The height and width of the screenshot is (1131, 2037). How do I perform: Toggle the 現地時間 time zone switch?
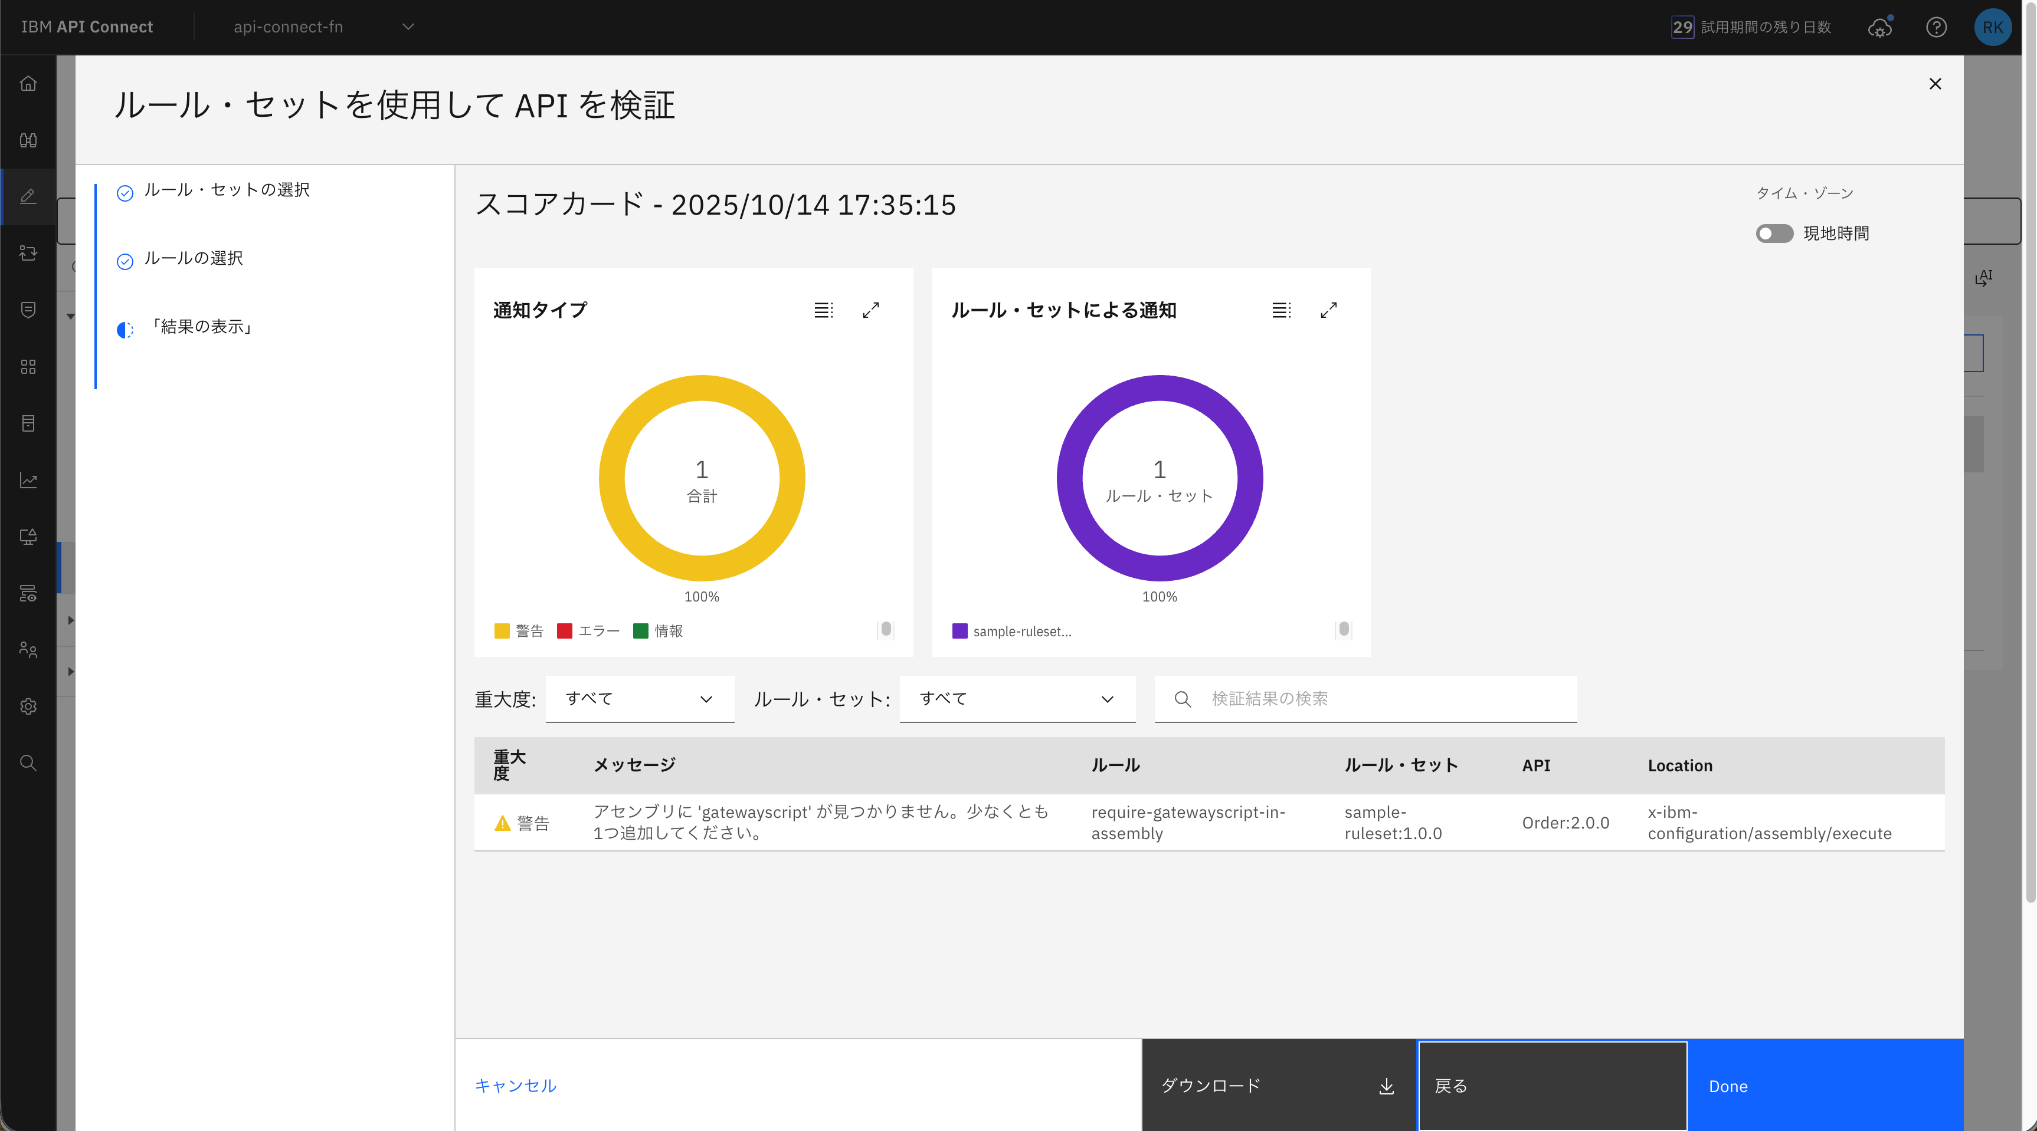[1774, 234]
